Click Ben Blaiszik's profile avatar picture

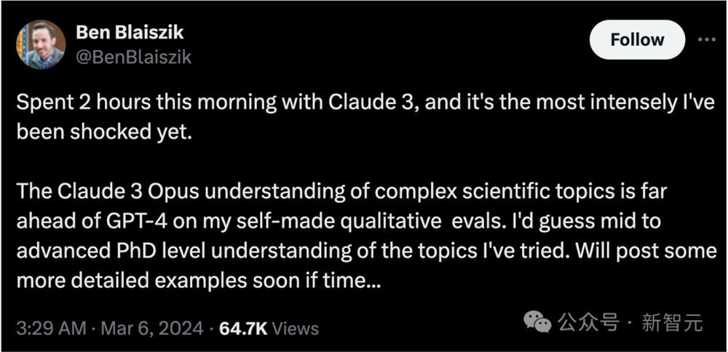[41, 44]
